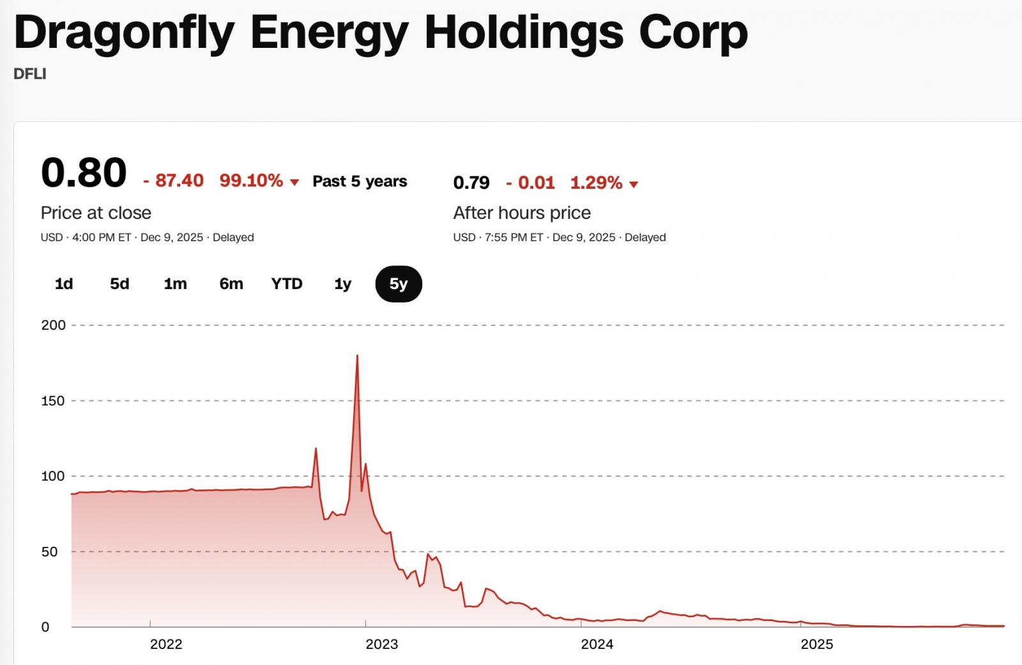Image resolution: width=1022 pixels, height=665 pixels.
Task: Click the 200 y-axis gridline label
Action: [54, 325]
